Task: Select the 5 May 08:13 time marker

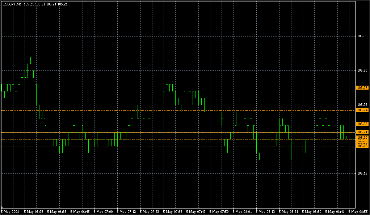Action: point(266,211)
